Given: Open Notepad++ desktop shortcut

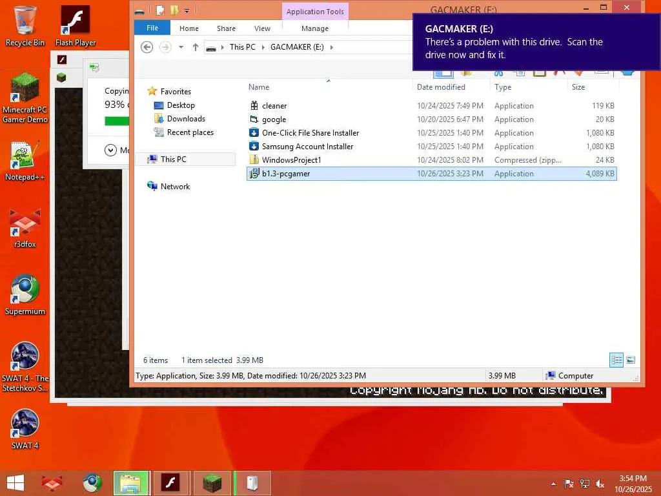Looking at the screenshot, I should 25,161.
